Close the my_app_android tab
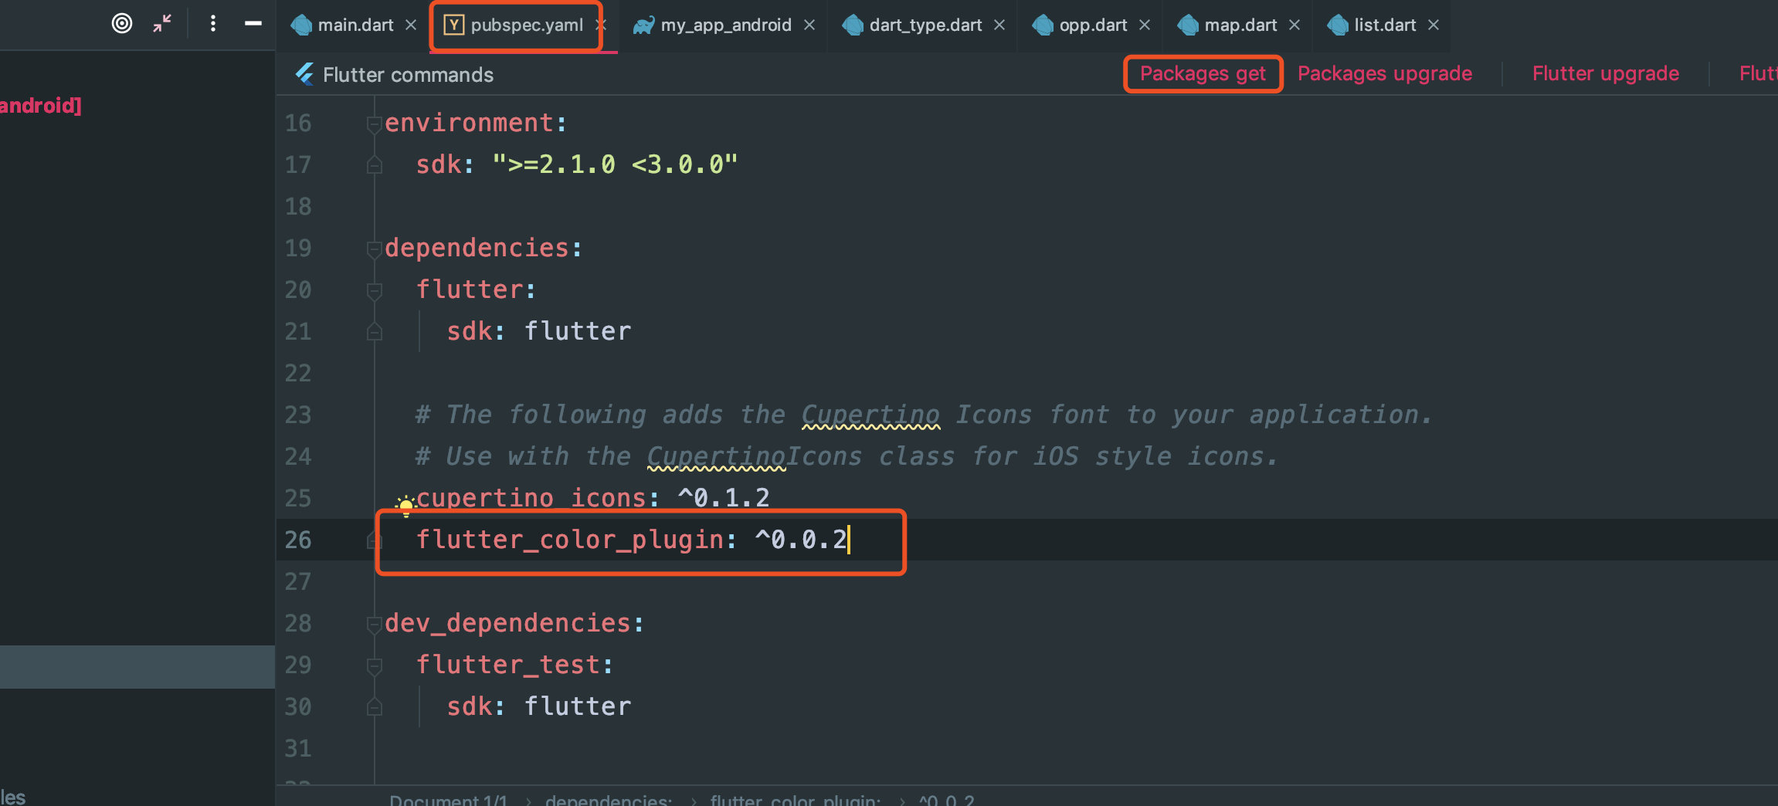This screenshot has width=1778, height=806. click(x=809, y=25)
